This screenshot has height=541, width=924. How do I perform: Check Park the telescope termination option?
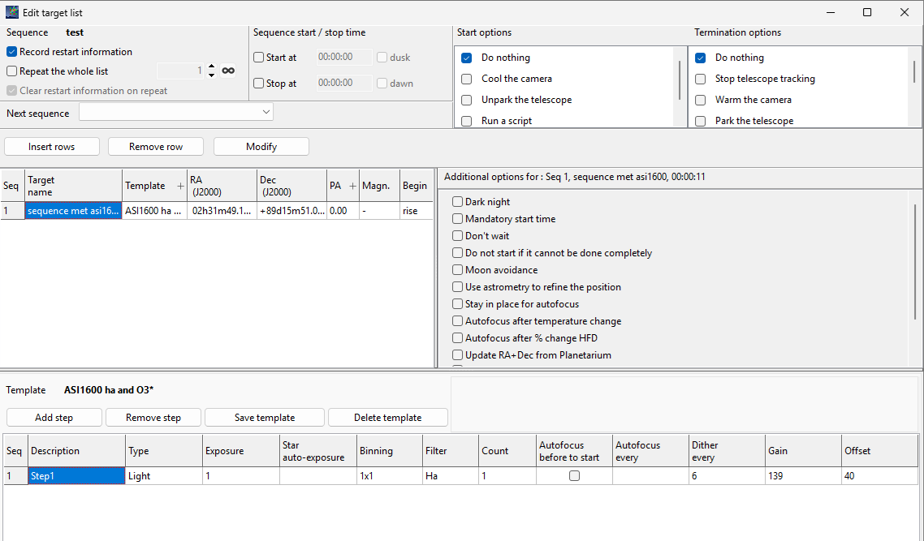701,121
